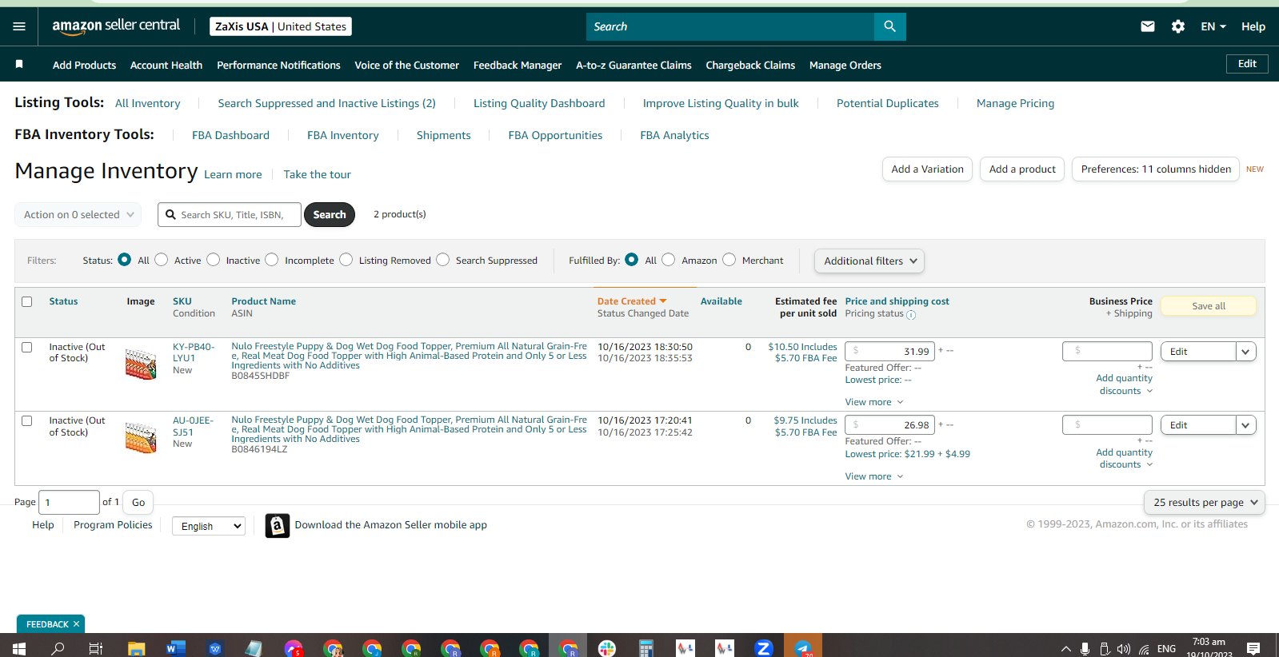Click the volume icon in system tray
The height and width of the screenshot is (657, 1279).
(x=1124, y=649)
